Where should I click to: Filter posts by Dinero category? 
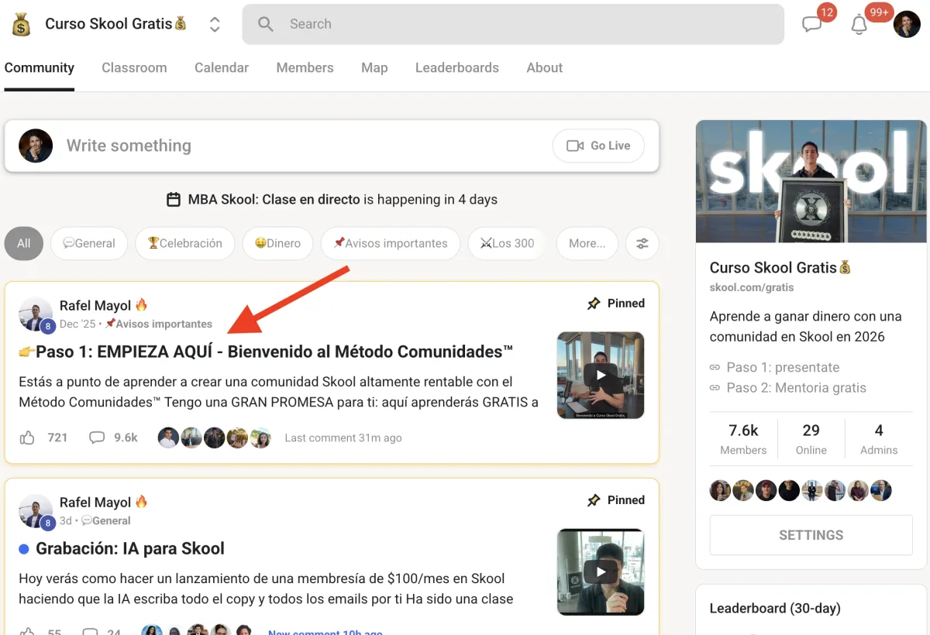[x=277, y=243]
